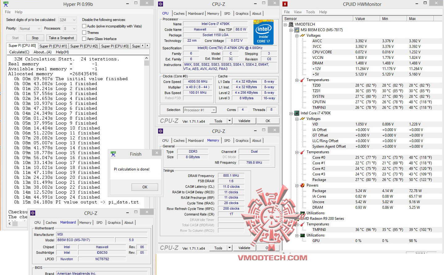444x275 pixels.
Task: Click the left arrow of Super PI horizontal scrollbar
Action: [x=10, y=224]
